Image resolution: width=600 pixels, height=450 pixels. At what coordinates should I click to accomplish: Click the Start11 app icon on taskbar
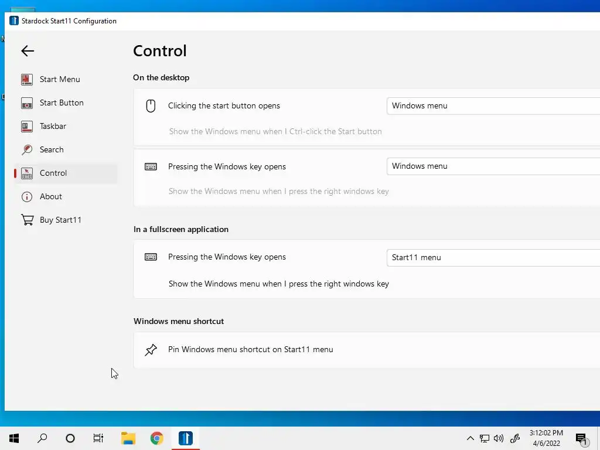click(x=186, y=438)
